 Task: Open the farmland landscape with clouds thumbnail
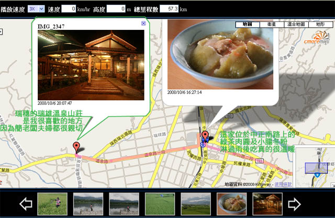pos(196,204)
